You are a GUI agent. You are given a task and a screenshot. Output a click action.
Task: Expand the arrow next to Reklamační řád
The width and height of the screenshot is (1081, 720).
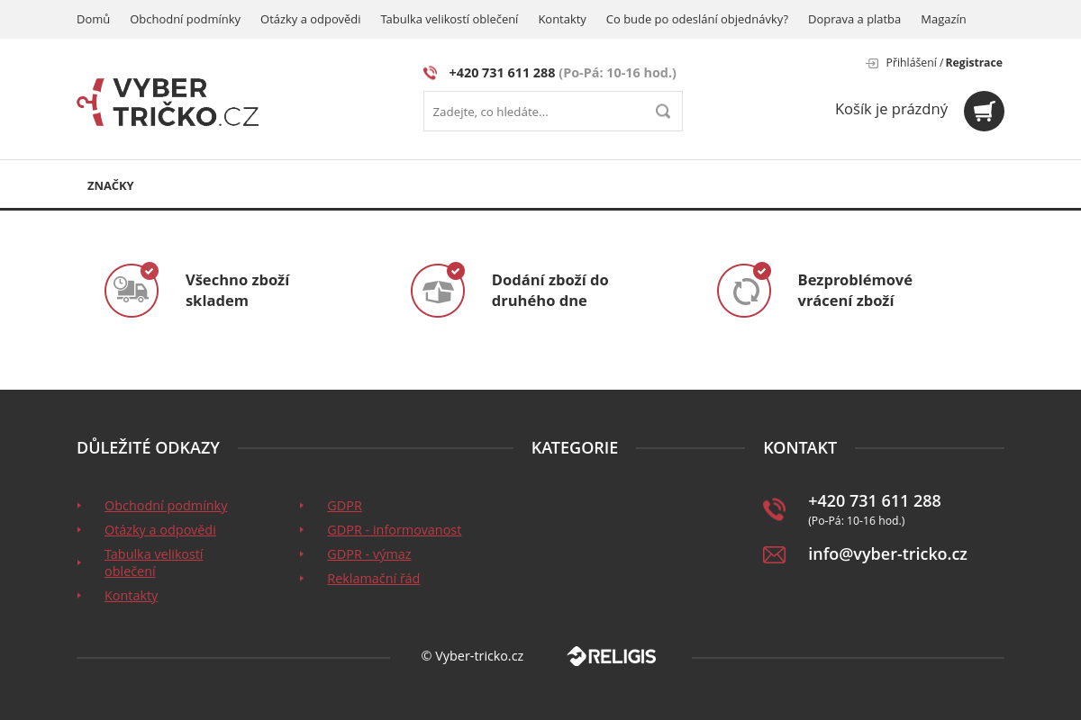tap(302, 579)
